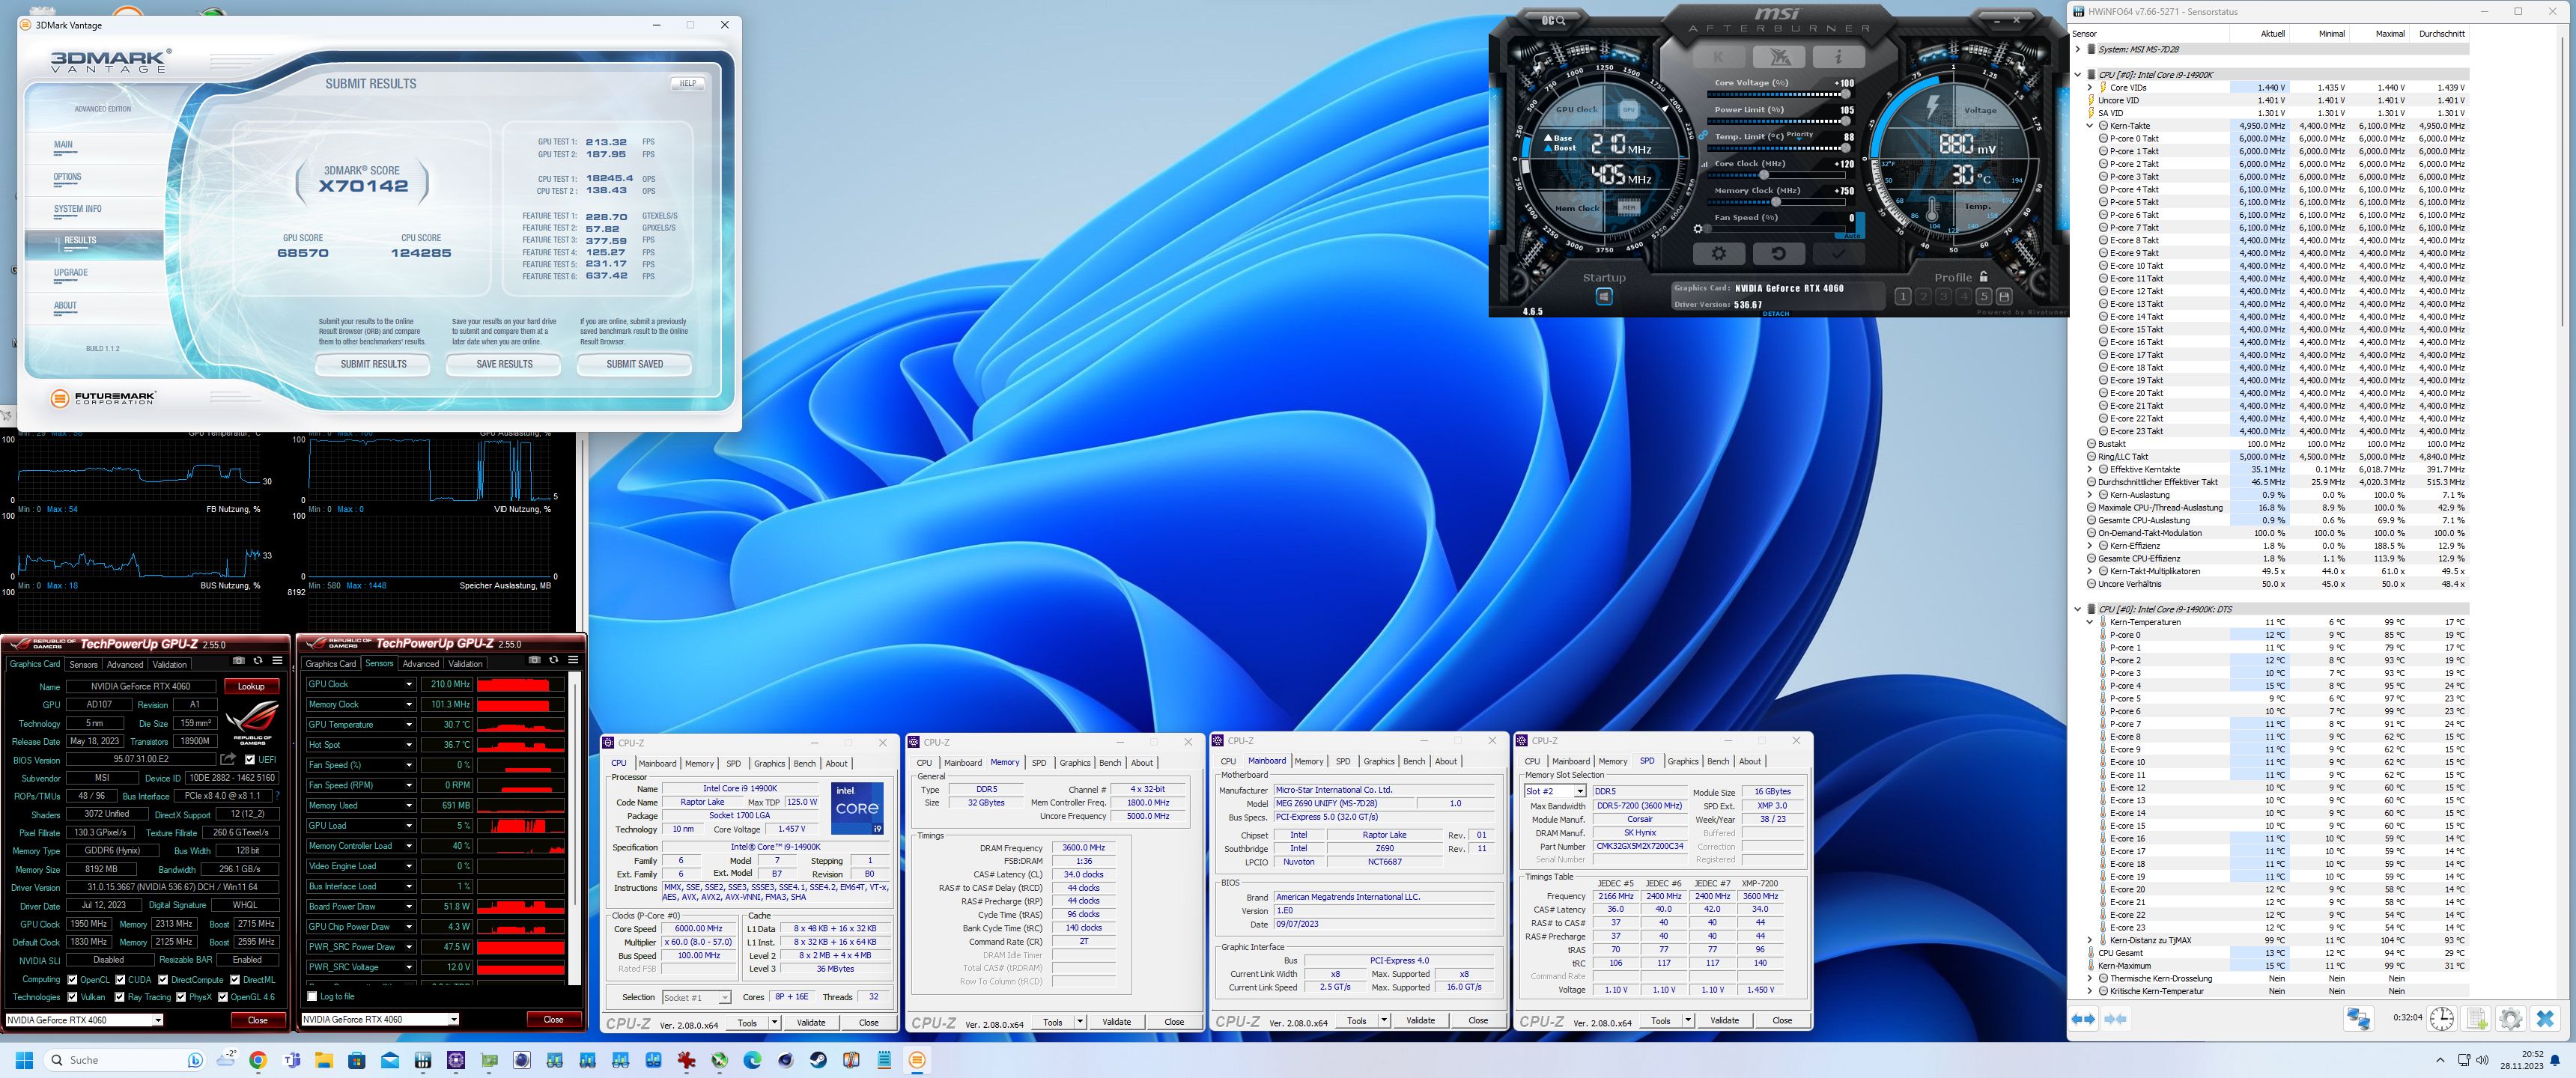
Task: Save the Afterburner profile with floppy icon
Action: [x=2003, y=297]
